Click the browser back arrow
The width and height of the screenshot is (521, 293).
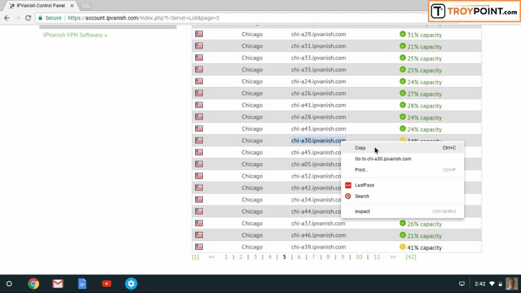coord(7,18)
